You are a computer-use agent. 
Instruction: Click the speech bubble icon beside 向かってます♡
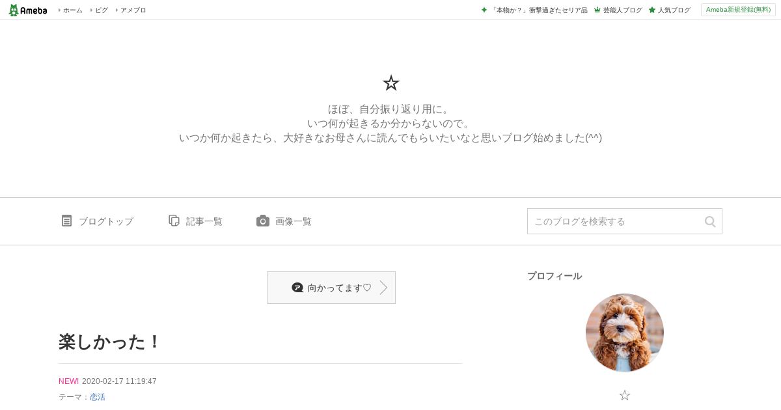coord(297,288)
